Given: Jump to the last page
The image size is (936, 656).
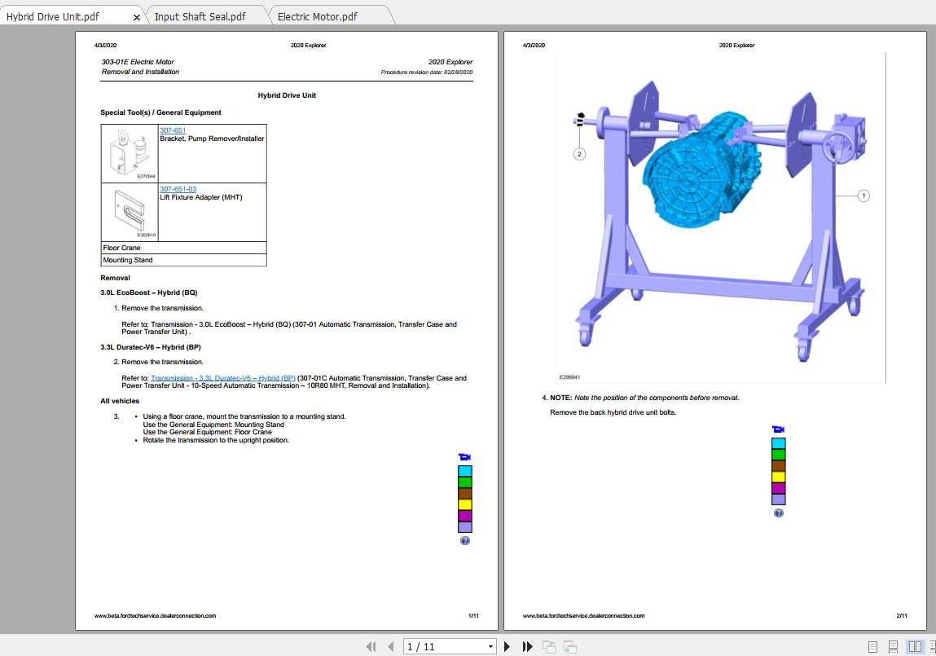Looking at the screenshot, I should [x=527, y=646].
